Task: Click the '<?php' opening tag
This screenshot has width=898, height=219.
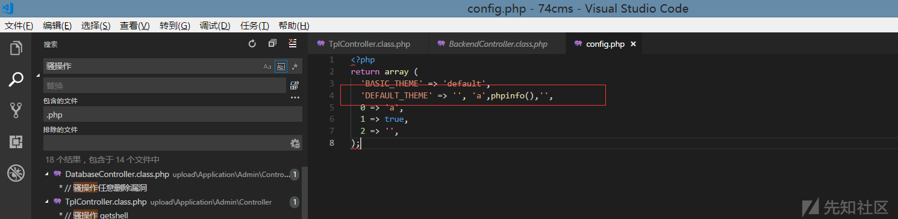Action: click(363, 60)
